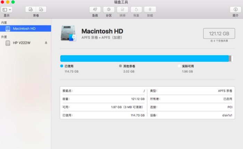The image size is (243, 149).
Task: Click the 1.96 GB actually available value
Action: 187,71
